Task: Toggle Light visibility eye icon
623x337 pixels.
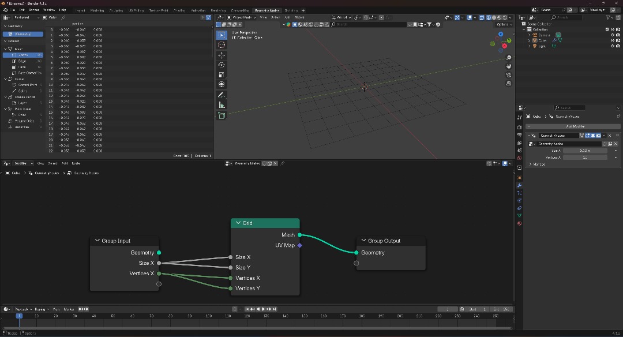Action: pyautogui.click(x=612, y=46)
